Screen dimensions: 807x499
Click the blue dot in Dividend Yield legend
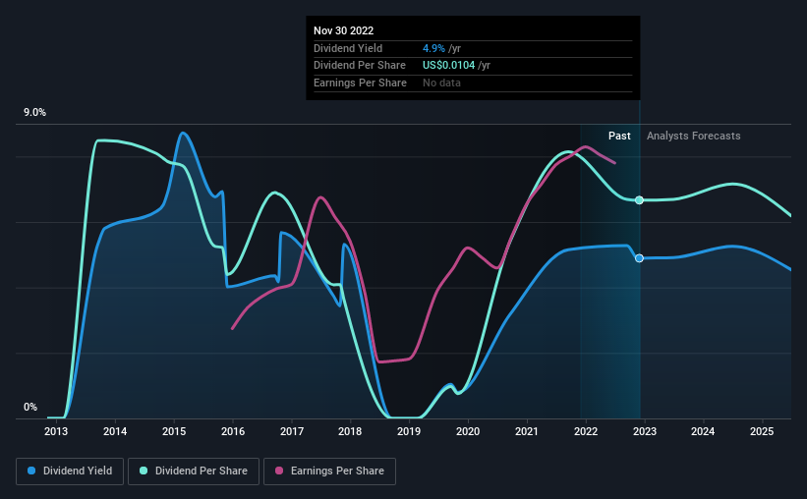point(31,471)
